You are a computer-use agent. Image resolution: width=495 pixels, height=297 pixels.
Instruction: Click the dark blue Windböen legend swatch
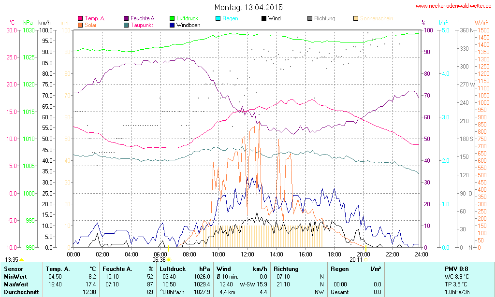tap(172, 25)
